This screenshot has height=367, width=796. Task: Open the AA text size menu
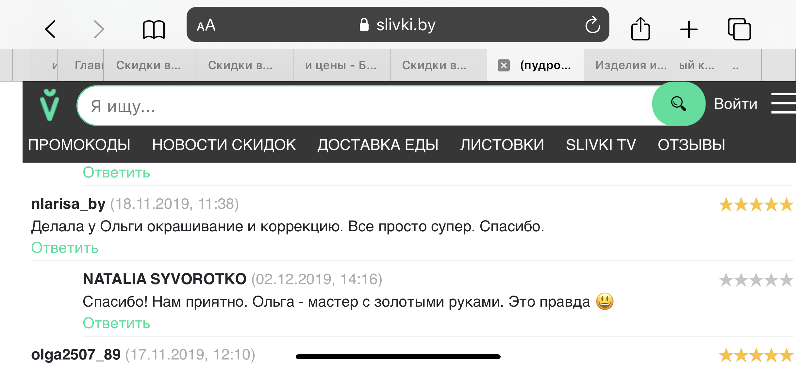206,25
